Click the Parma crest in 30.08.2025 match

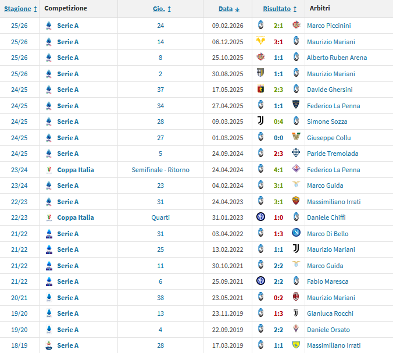click(260, 73)
